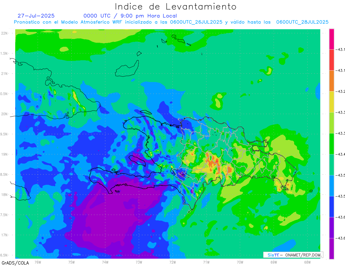This screenshot has height=266, width=345.
Task: Pick the light blue legend swatch
Action: tap(331, 186)
